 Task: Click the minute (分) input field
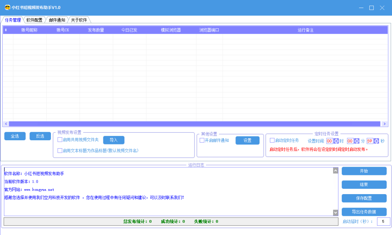[x=350, y=141]
